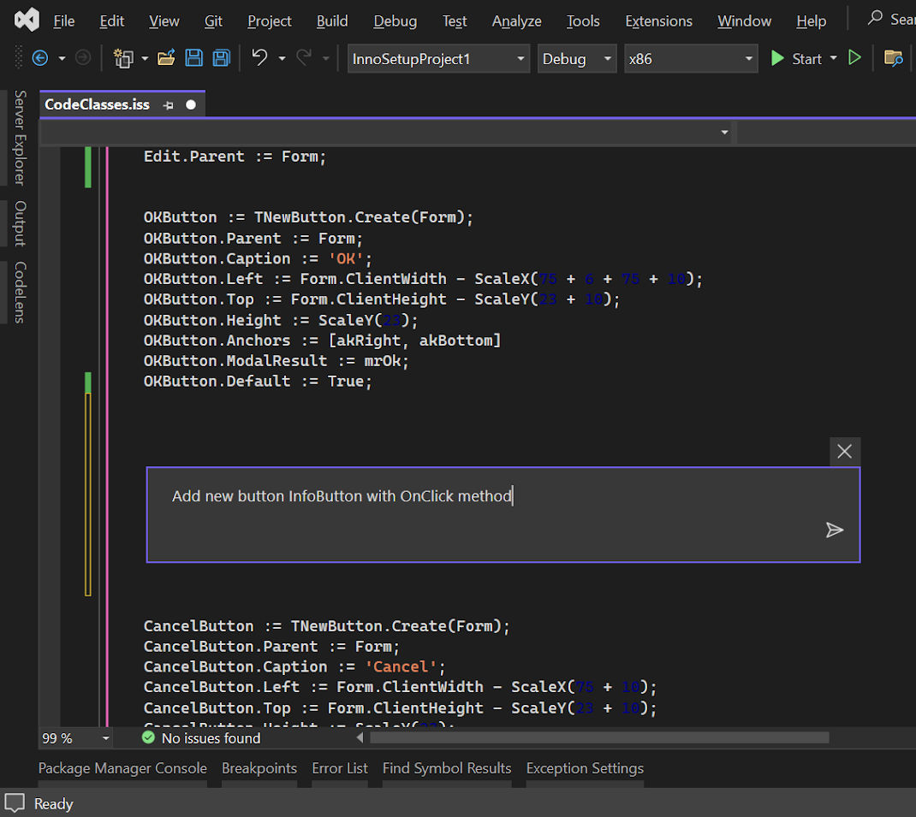Click the New Project toolbar icon
This screenshot has height=817, width=916.
click(123, 58)
